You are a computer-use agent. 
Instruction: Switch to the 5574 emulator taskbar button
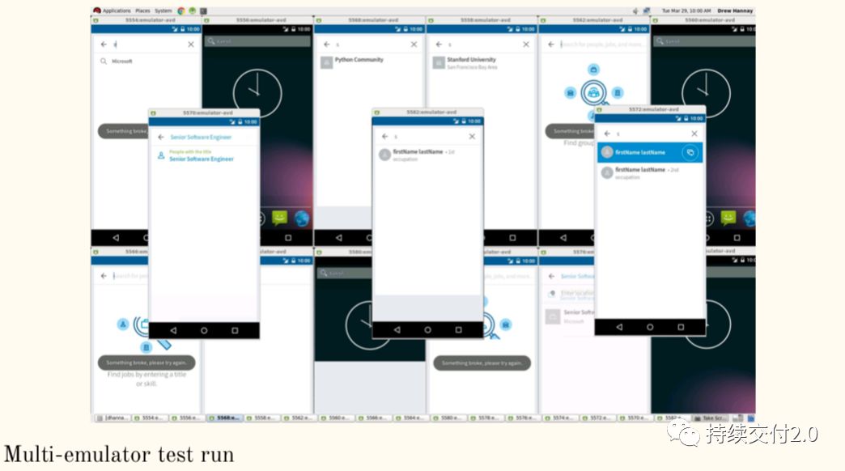click(560, 418)
